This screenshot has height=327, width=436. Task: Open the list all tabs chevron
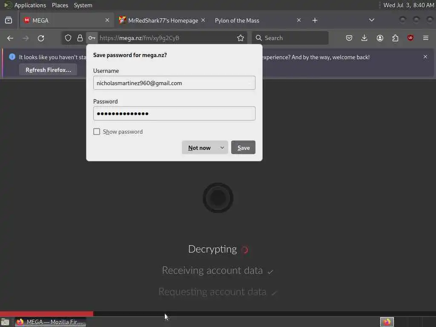(x=371, y=20)
